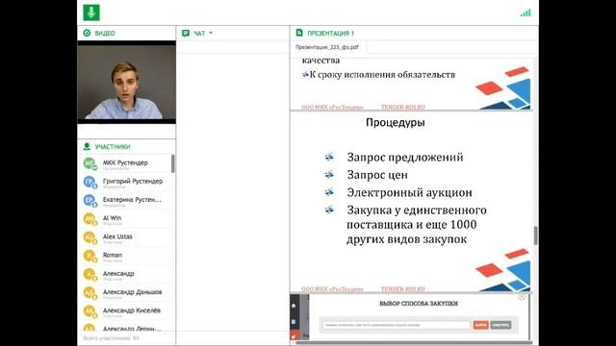
Task: Click the Roman participant avatar
Action: tap(90, 256)
